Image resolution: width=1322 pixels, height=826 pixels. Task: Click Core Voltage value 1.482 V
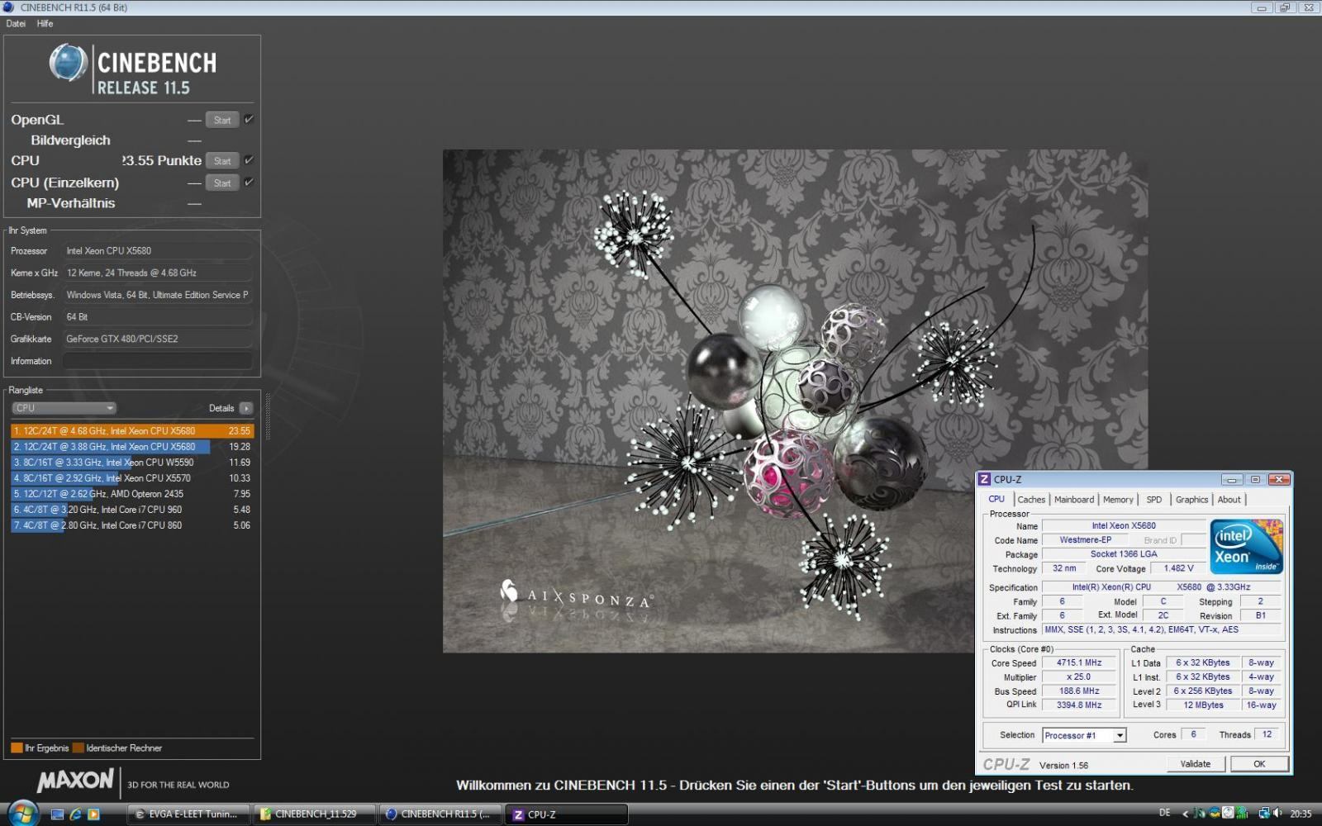pos(1178,568)
